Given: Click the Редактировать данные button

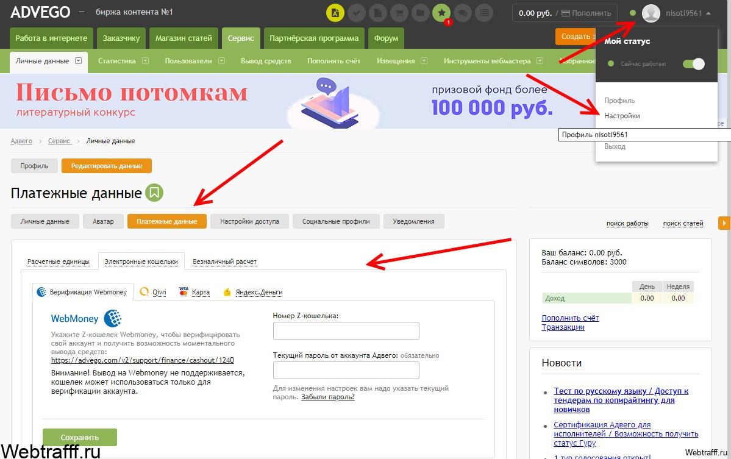Looking at the screenshot, I should coord(107,166).
